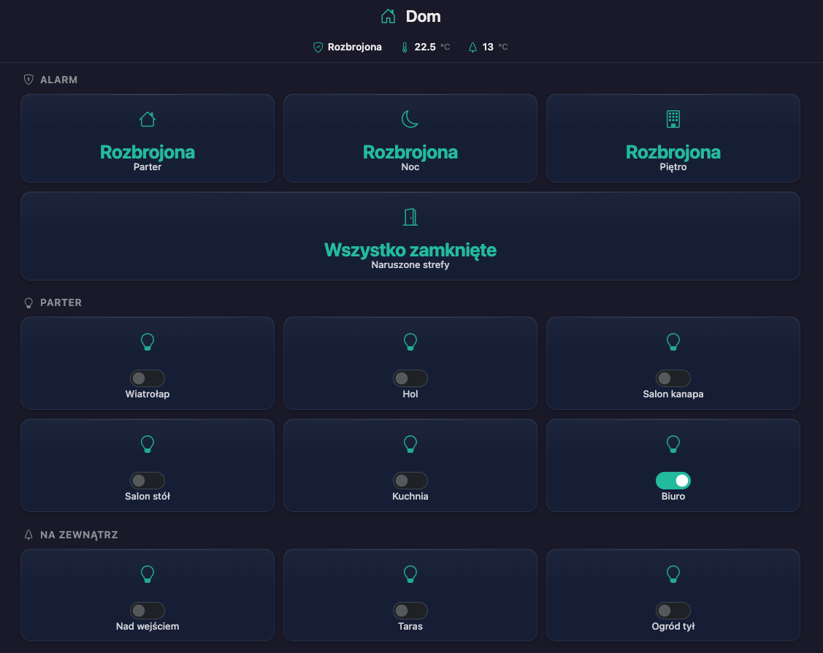Click the Noc label under Rozbrojona
This screenshot has height=653, width=823.
[410, 167]
